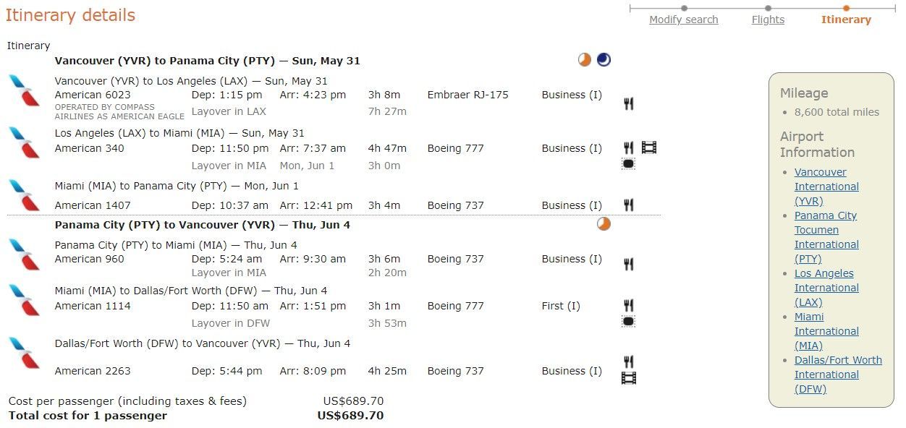
Task: Go to the Flights step
Action: point(768,20)
